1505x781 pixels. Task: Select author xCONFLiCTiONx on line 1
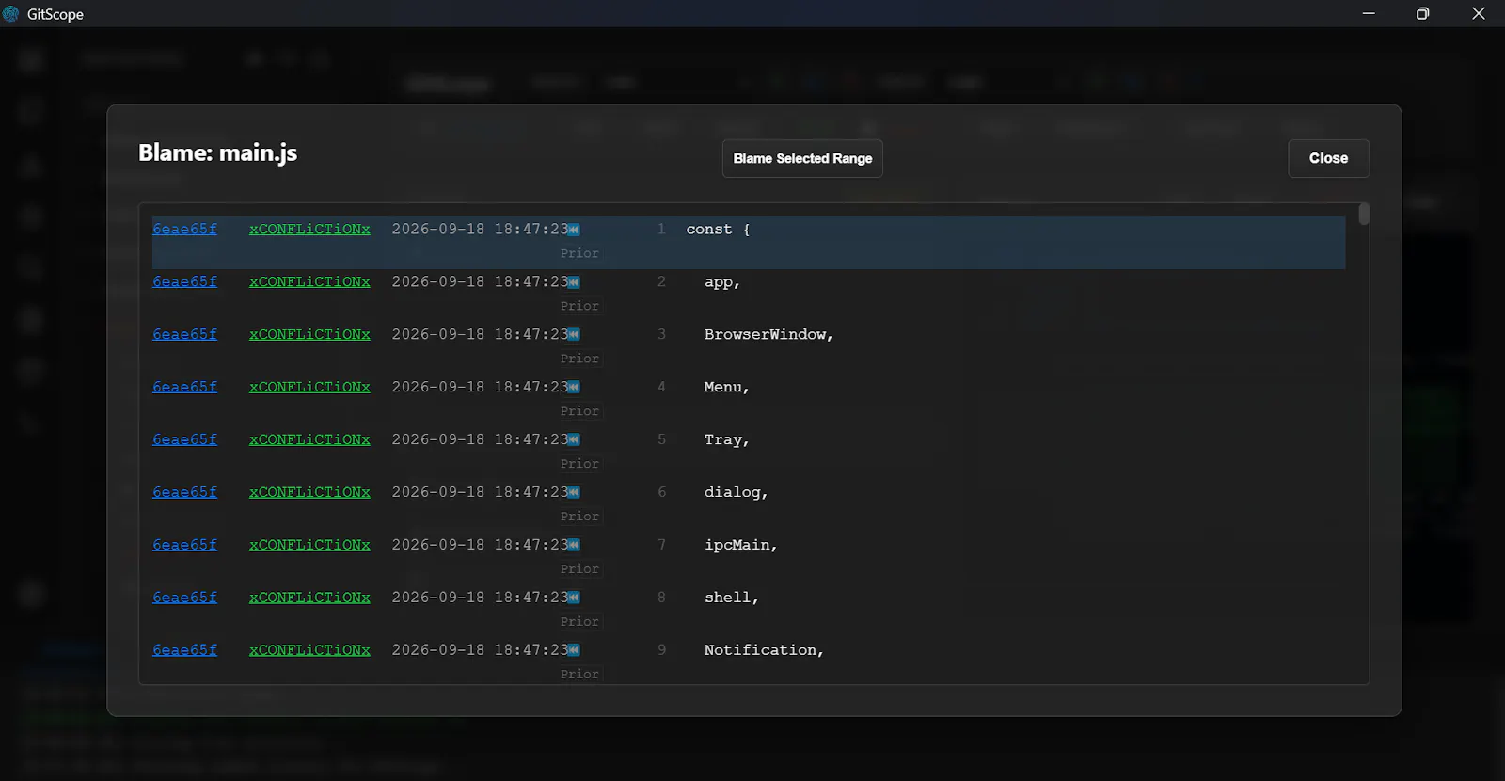pyautogui.click(x=309, y=229)
